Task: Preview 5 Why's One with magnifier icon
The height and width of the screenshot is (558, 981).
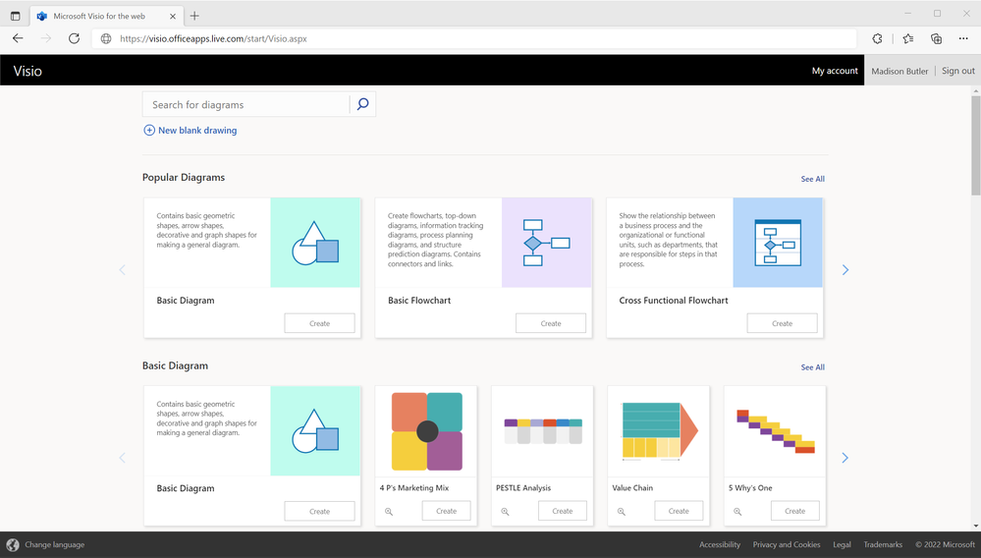Action: tap(737, 512)
